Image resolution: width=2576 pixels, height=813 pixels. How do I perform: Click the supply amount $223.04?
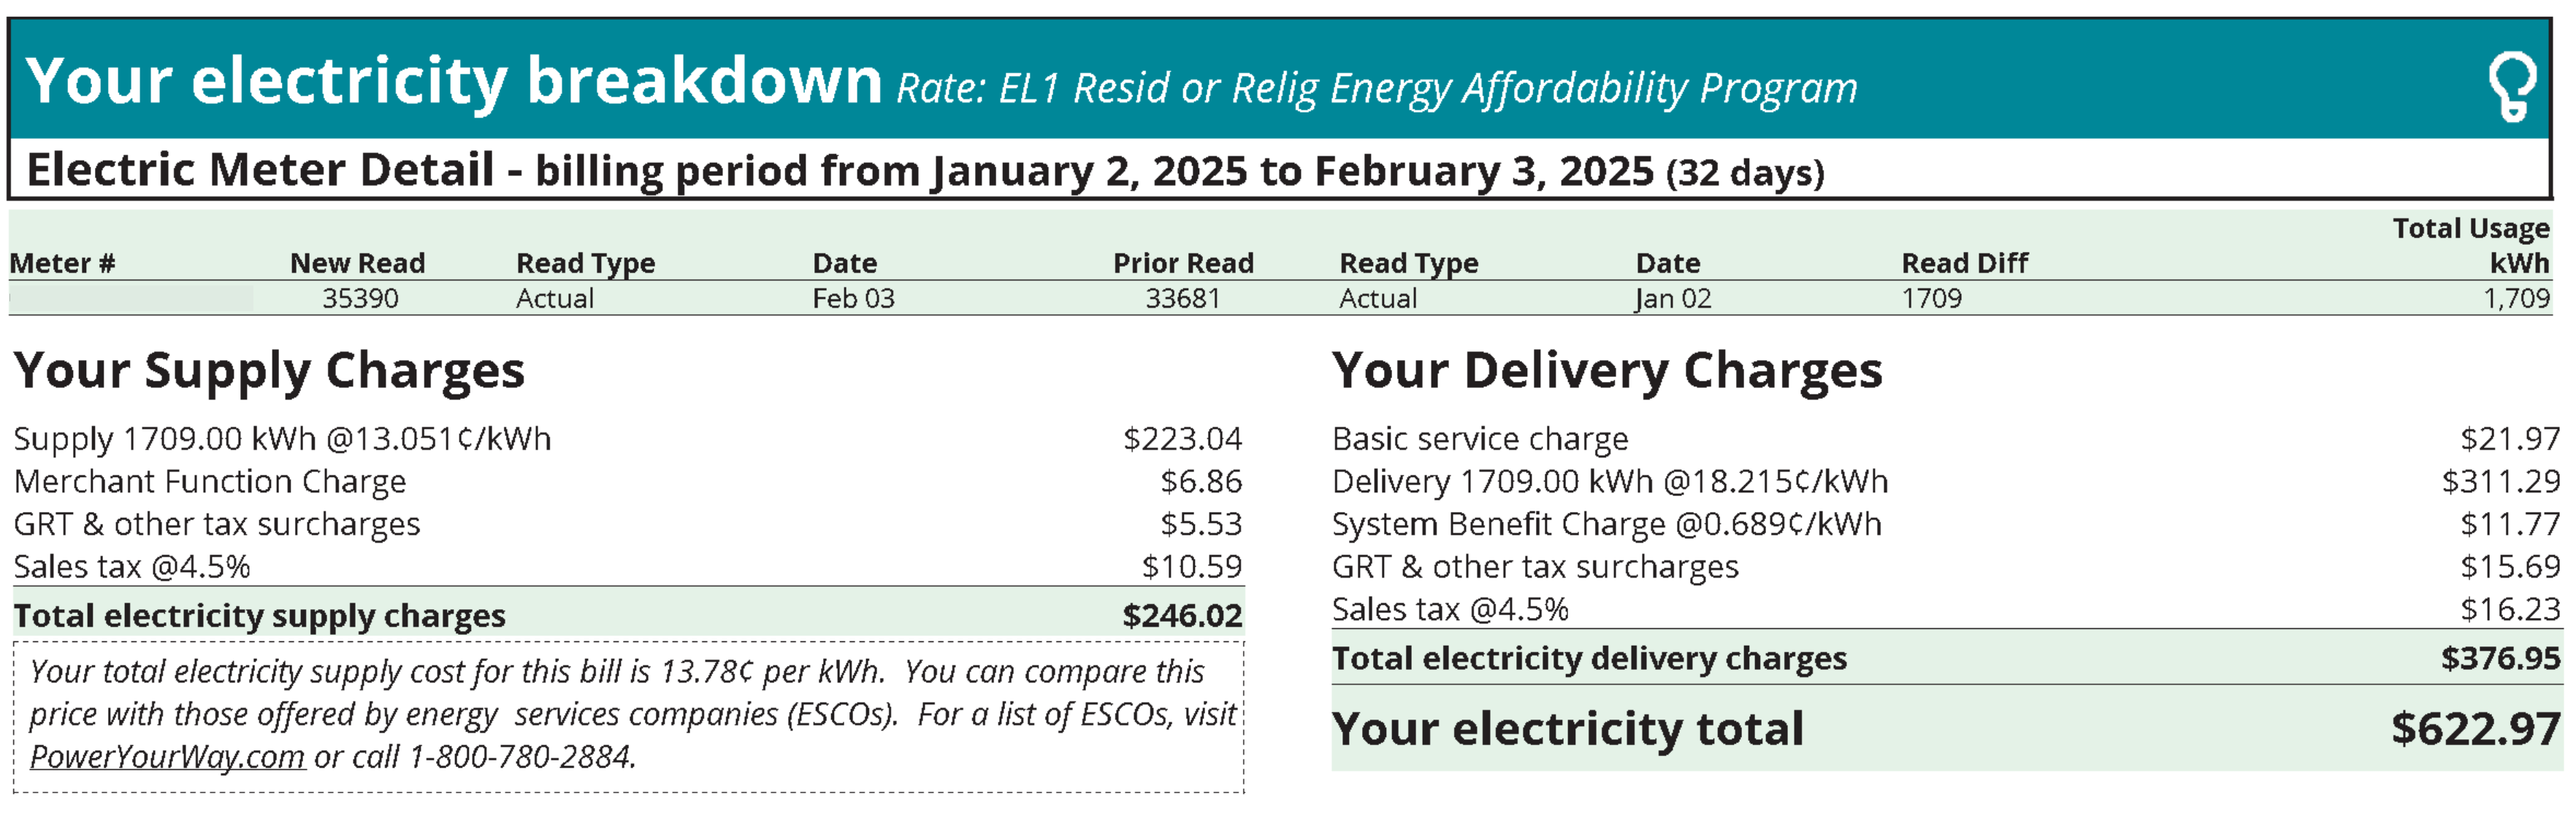pyautogui.click(x=1182, y=438)
